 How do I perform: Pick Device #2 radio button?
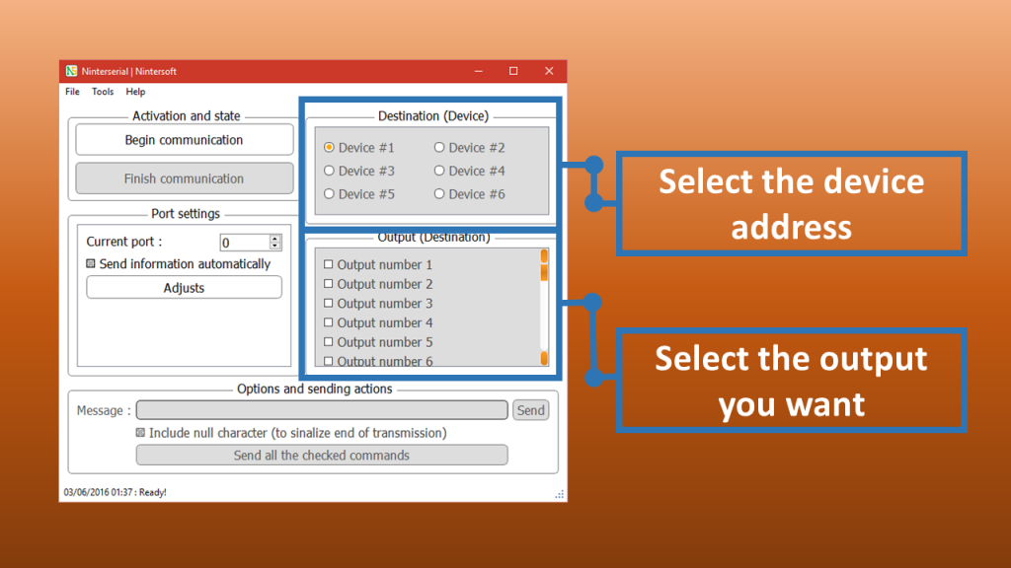point(439,148)
